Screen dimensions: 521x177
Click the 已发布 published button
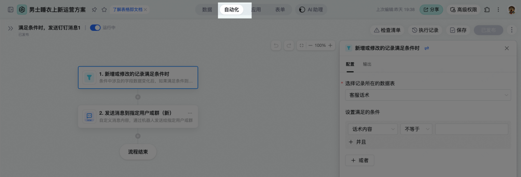click(489, 30)
